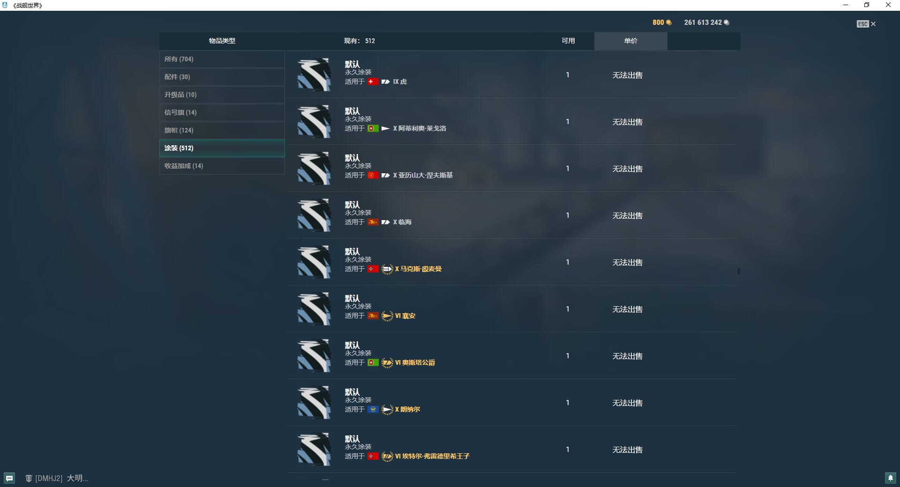Sort list by 可用 column

tap(568, 41)
